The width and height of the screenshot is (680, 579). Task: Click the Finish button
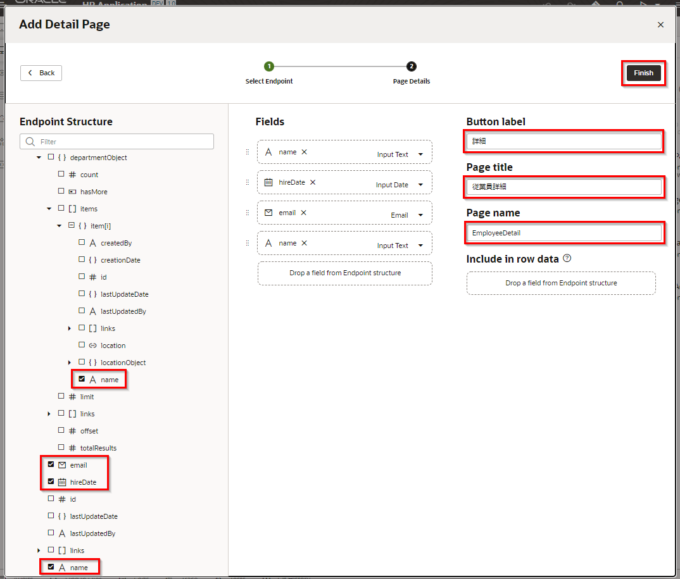pyautogui.click(x=643, y=73)
